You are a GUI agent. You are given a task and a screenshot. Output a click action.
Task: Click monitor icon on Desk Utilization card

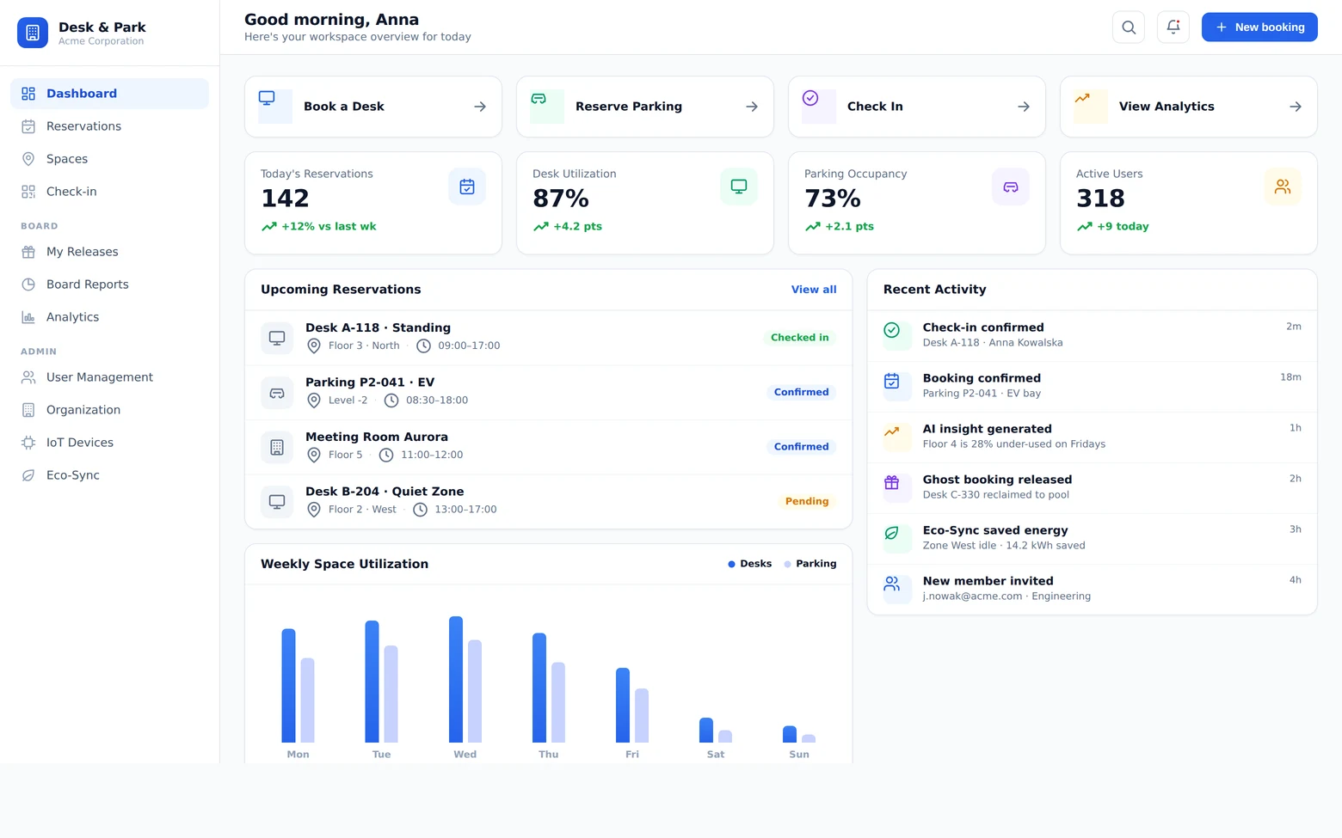[739, 187]
